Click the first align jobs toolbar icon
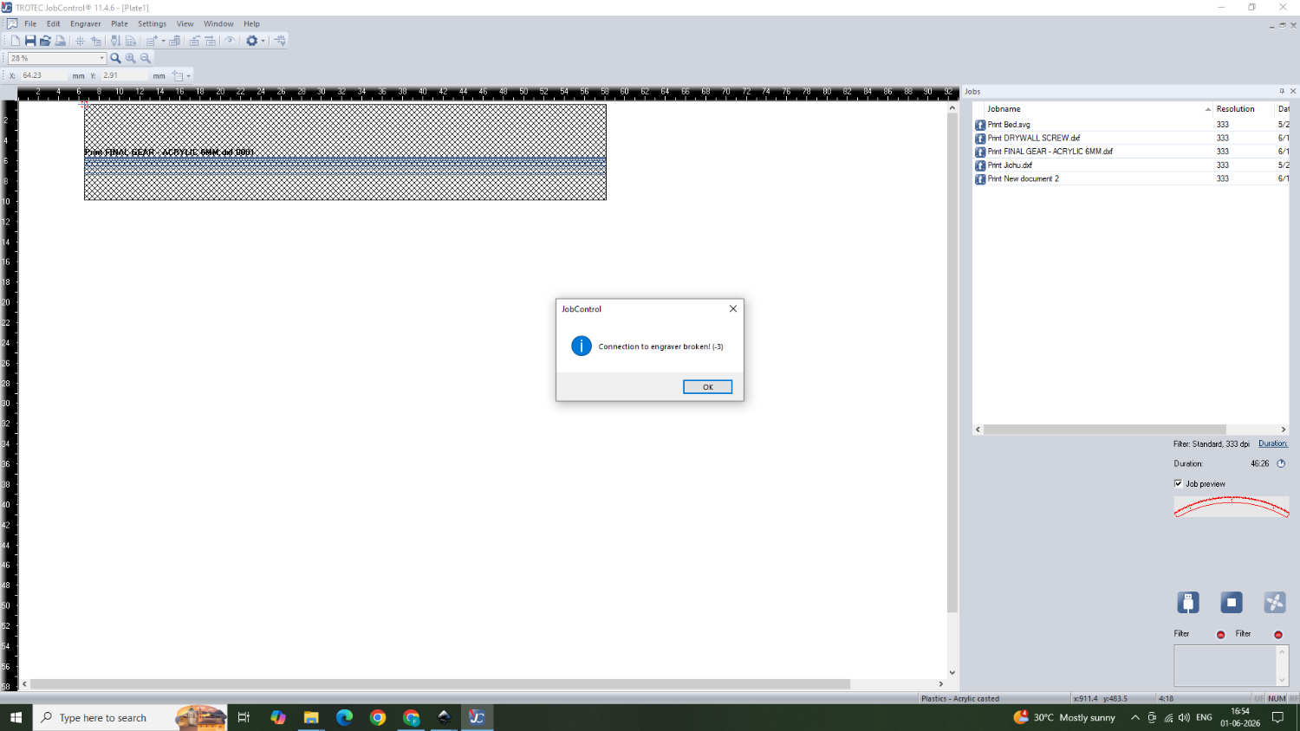 point(194,41)
